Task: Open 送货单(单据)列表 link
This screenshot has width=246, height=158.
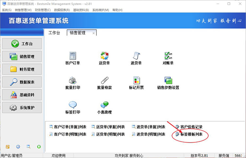Action: tap(108, 127)
